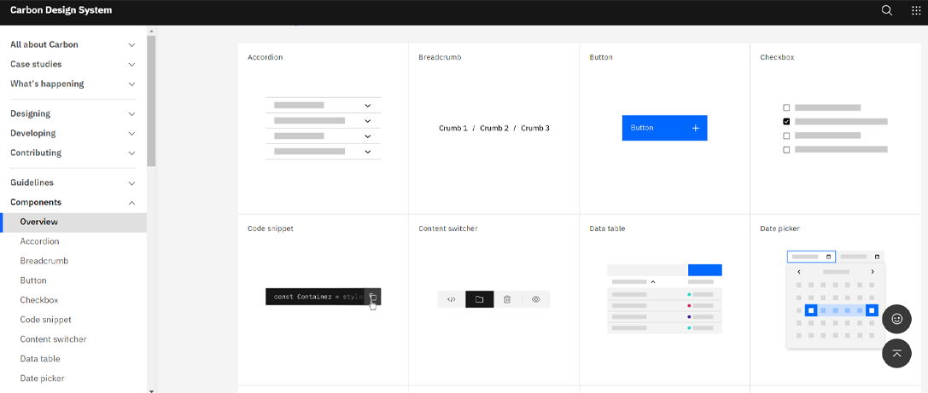This screenshot has height=393, width=928.
Task: Collapse the Components section
Action: [x=73, y=202]
